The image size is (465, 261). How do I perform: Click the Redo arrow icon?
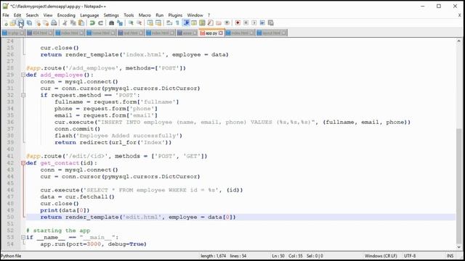click(100, 23)
